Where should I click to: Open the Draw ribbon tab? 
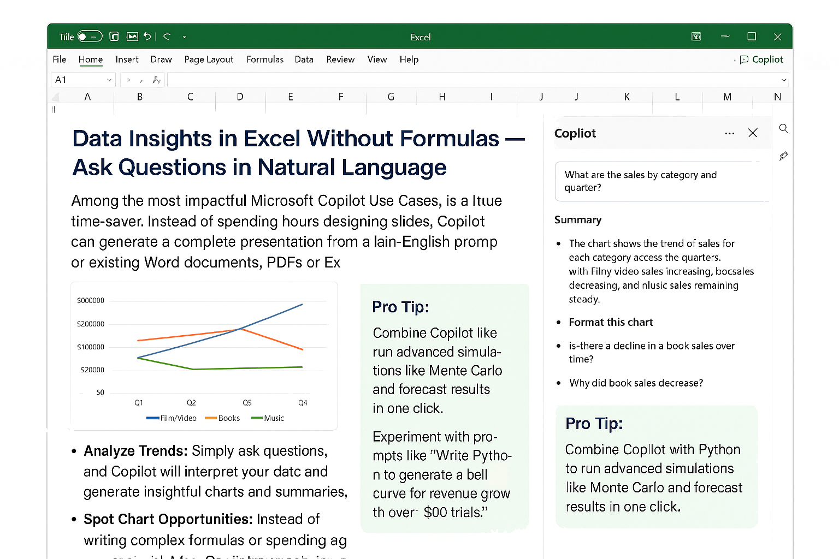[x=161, y=60]
